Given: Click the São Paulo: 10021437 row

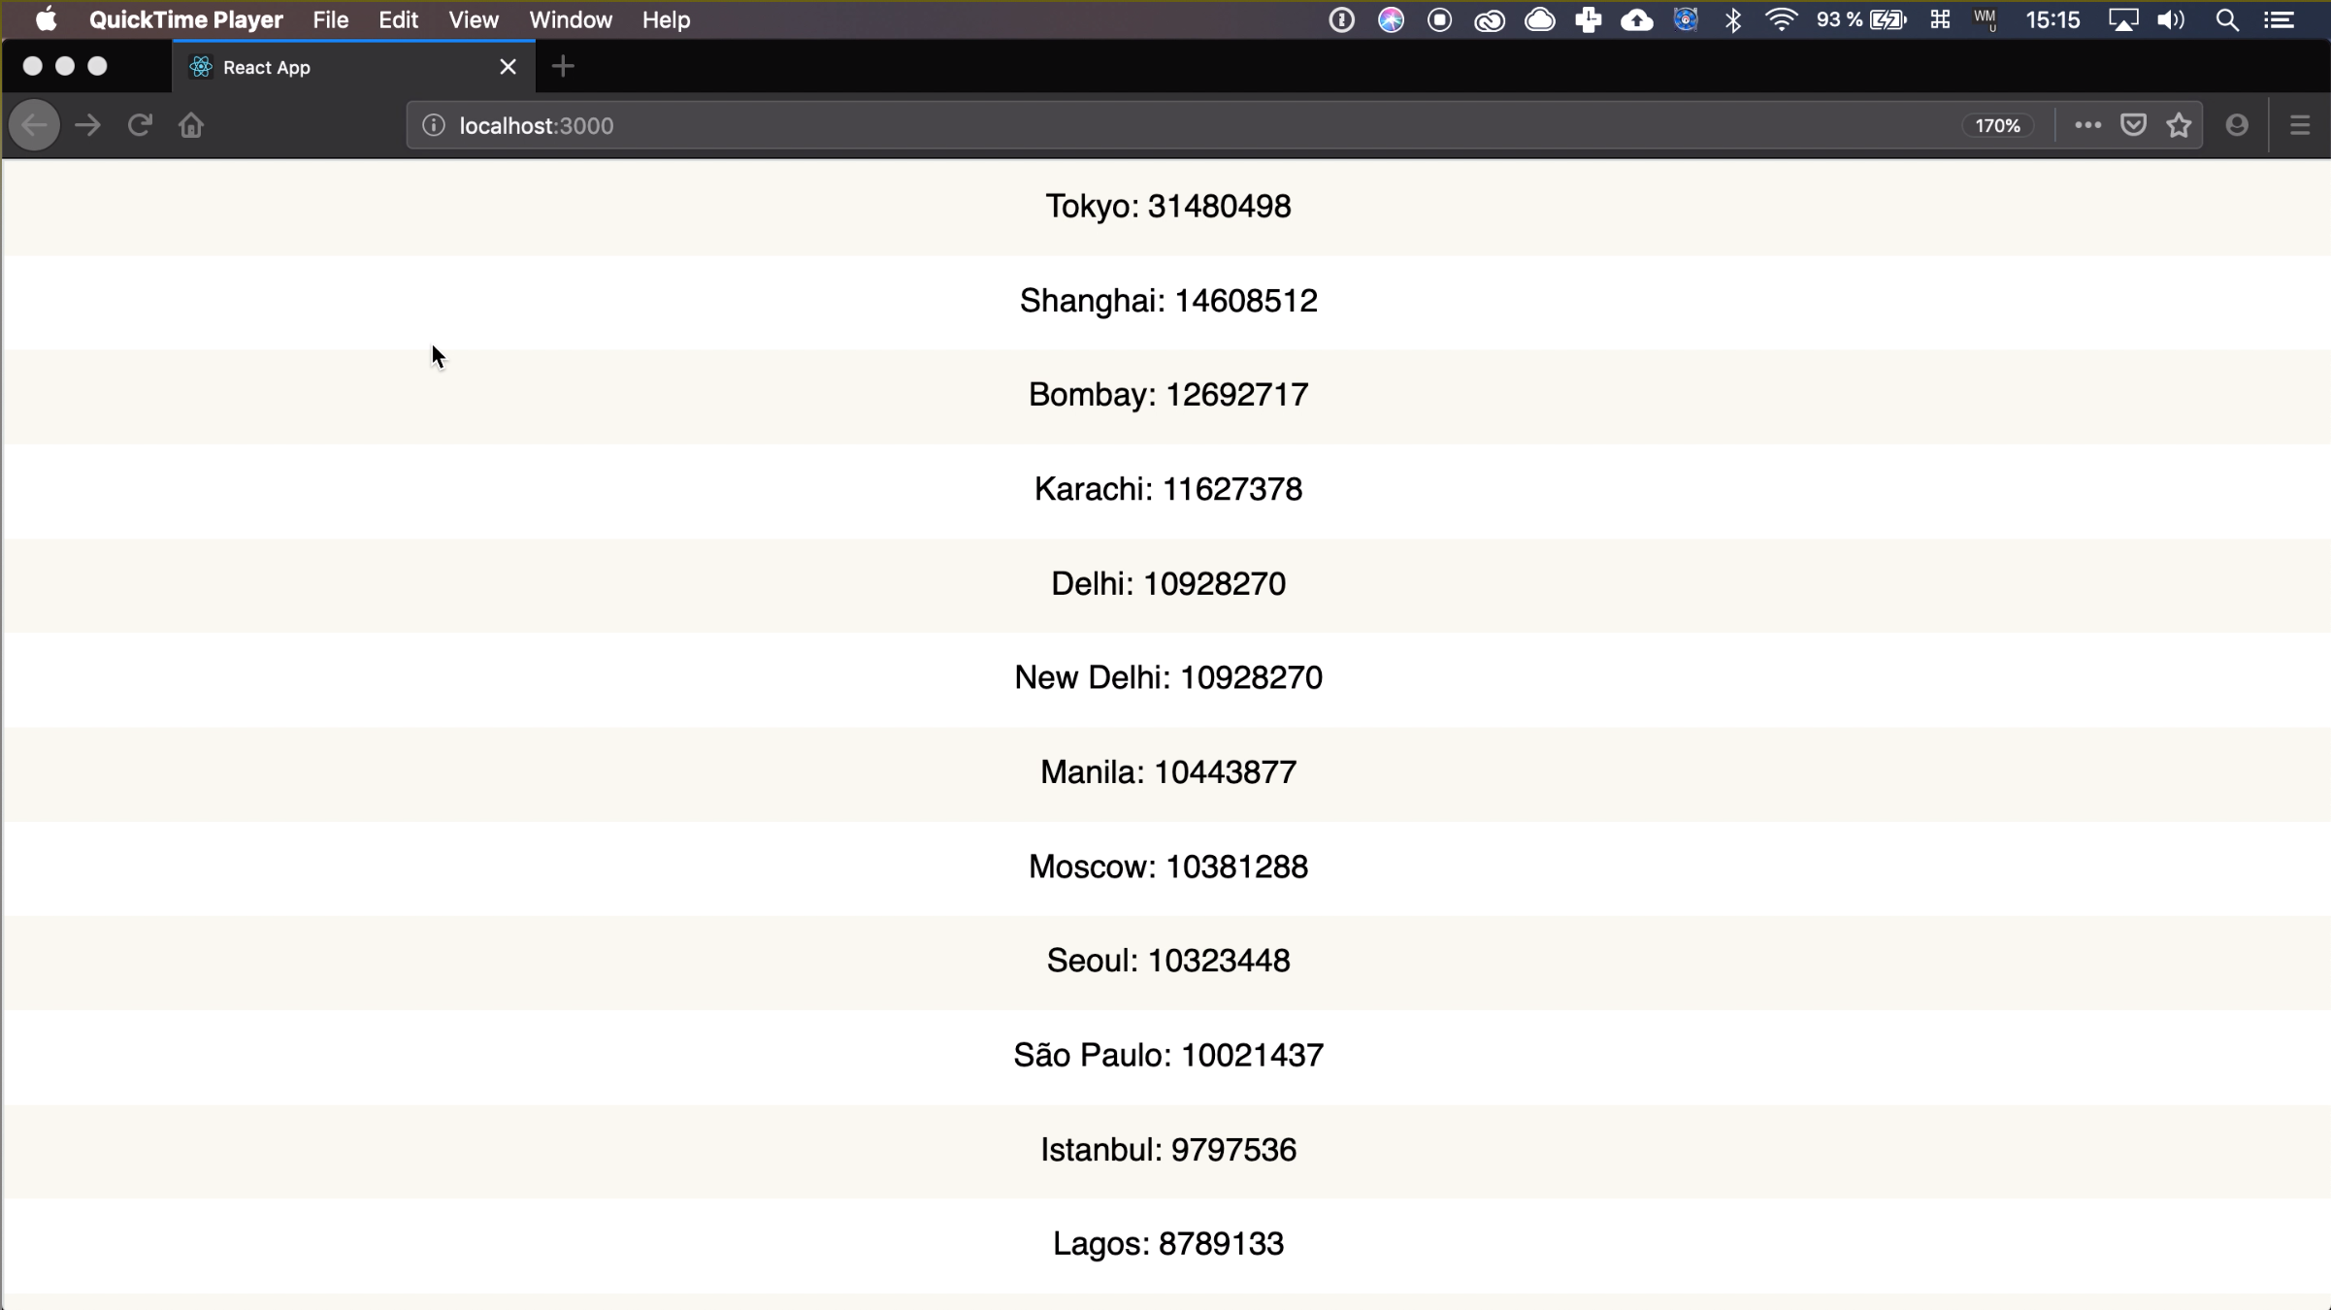Looking at the screenshot, I should [x=1166, y=1057].
